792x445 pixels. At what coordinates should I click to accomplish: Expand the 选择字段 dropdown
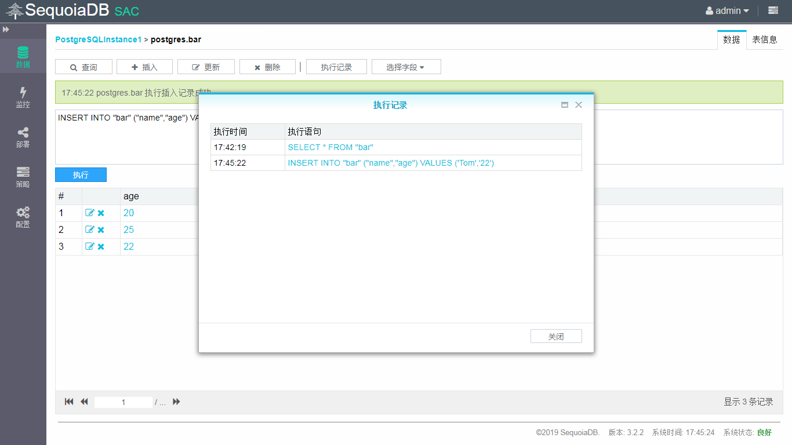(x=406, y=67)
